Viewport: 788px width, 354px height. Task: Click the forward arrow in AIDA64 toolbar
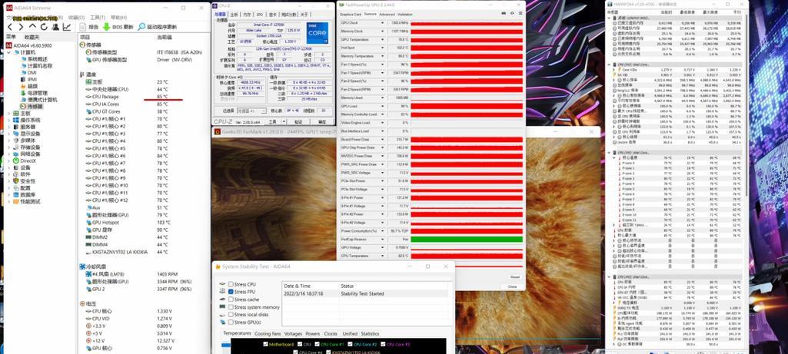pyautogui.click(x=21, y=27)
